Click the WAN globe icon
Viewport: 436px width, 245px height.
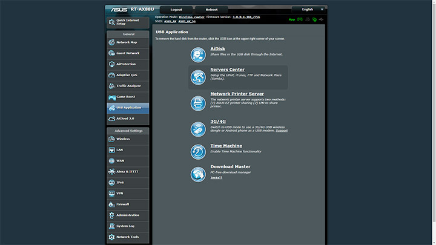[111, 161]
